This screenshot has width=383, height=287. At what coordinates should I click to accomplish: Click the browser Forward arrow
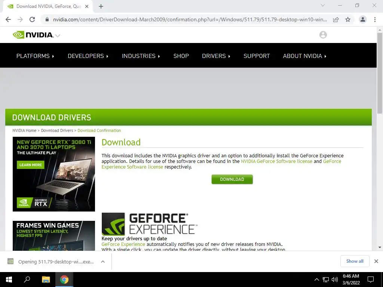[x=20, y=19]
